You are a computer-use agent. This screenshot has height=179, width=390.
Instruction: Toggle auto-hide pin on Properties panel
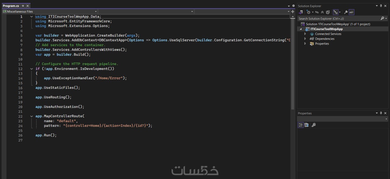(381, 113)
